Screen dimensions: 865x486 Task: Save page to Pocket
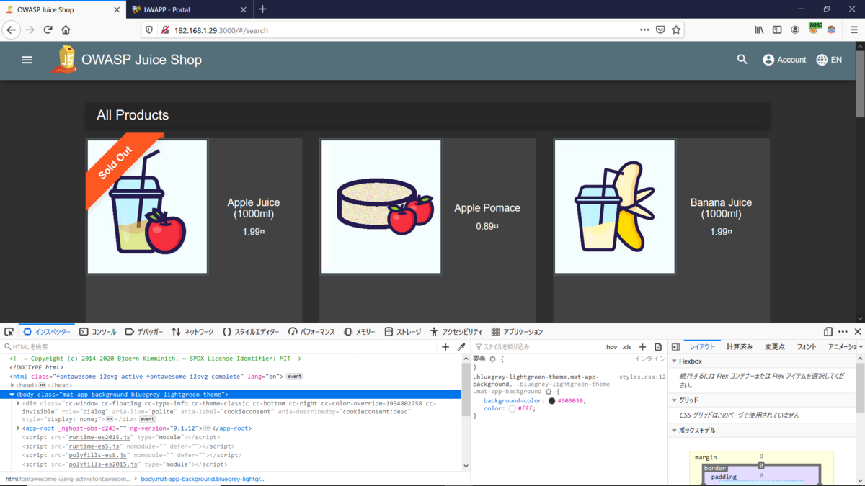[660, 30]
